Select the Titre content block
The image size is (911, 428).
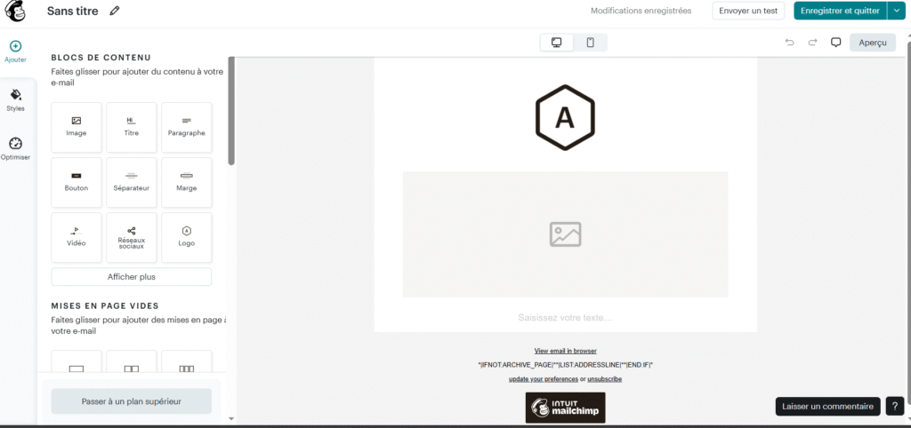pos(132,126)
